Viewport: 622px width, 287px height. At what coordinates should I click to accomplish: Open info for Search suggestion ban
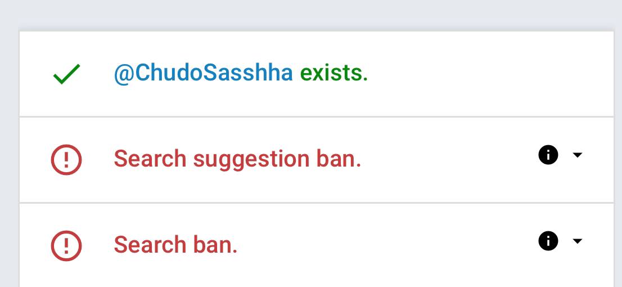click(x=548, y=155)
